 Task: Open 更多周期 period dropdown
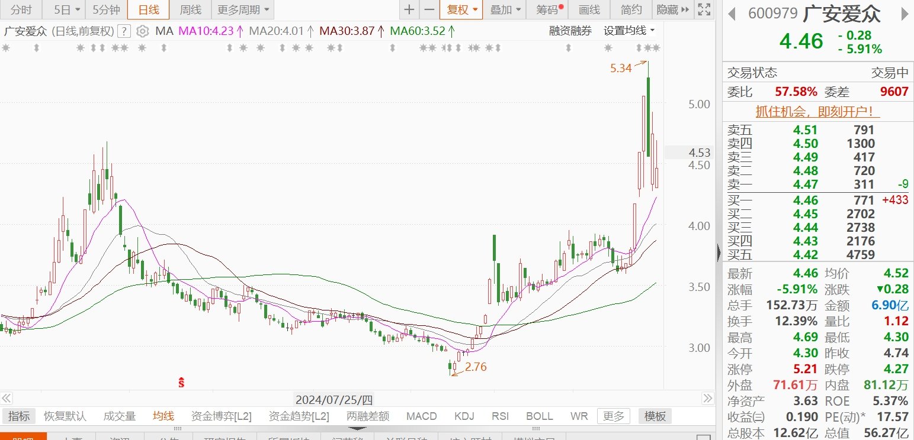243,9
